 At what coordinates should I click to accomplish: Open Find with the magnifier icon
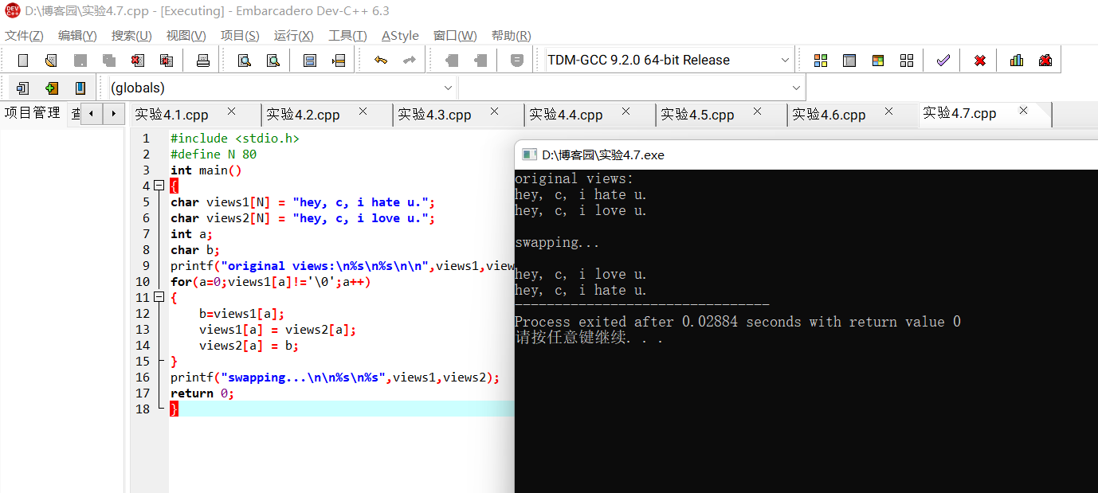click(x=245, y=61)
